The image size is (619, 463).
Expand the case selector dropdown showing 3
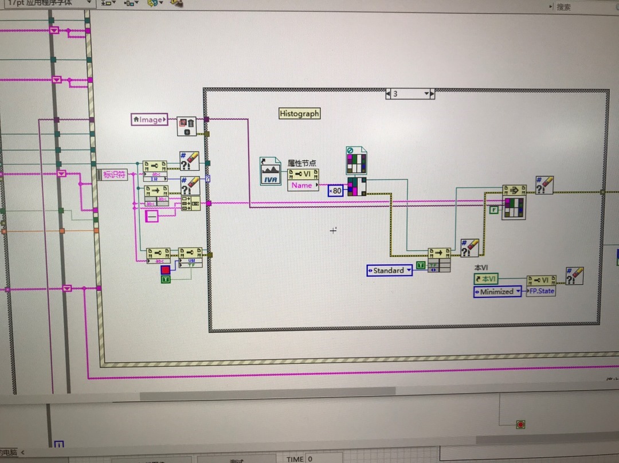point(426,94)
